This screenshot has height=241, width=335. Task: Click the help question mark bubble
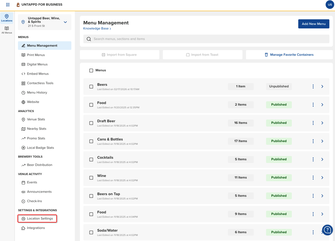327,230
